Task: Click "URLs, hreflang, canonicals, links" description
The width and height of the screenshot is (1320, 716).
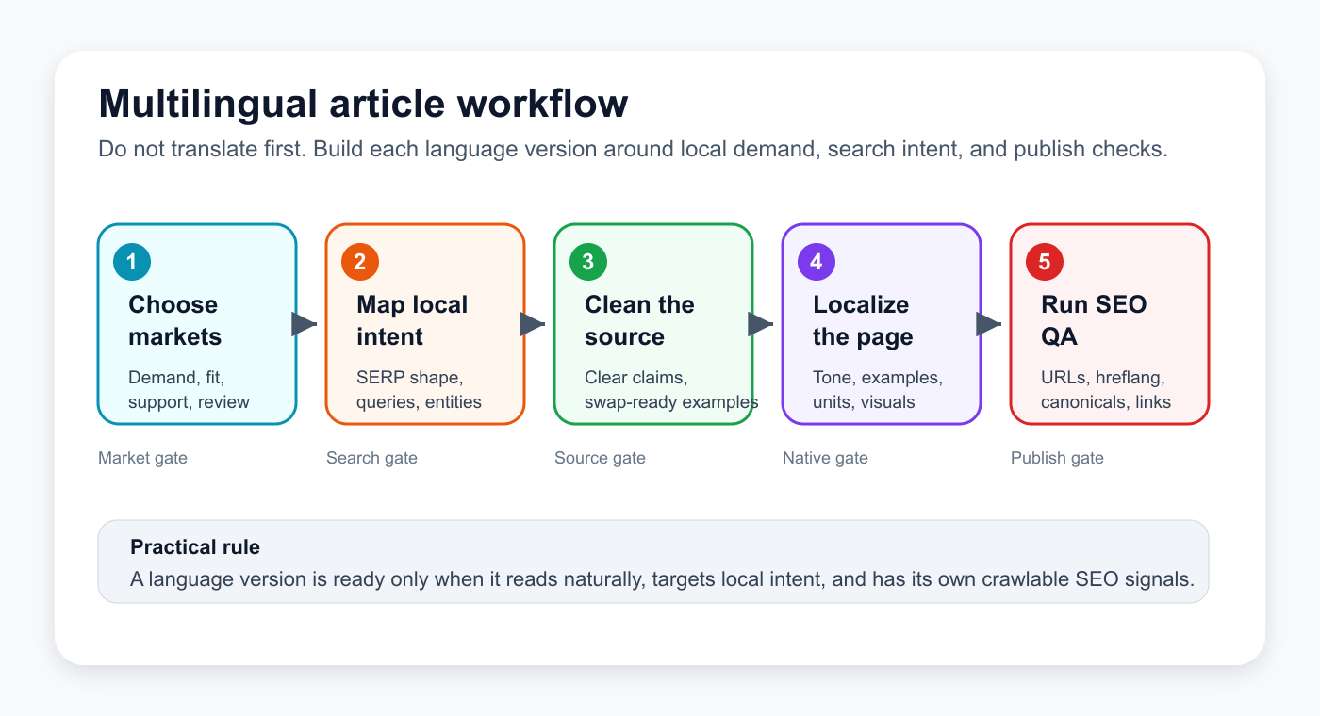Action: coord(1106,390)
